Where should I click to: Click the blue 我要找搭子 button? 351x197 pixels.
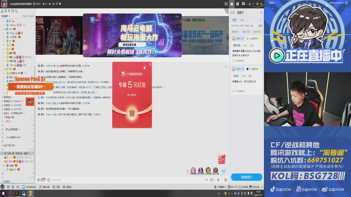point(247,177)
